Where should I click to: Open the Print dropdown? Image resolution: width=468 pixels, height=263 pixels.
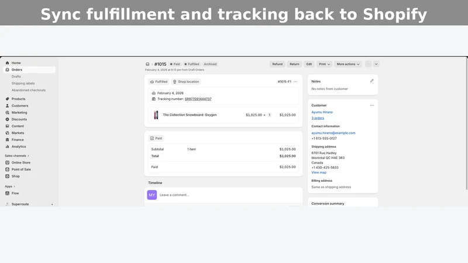click(325, 64)
